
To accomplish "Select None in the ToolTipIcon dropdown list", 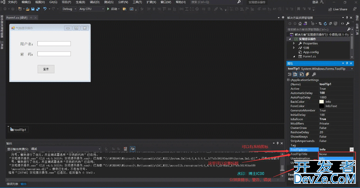I will 336,154.
